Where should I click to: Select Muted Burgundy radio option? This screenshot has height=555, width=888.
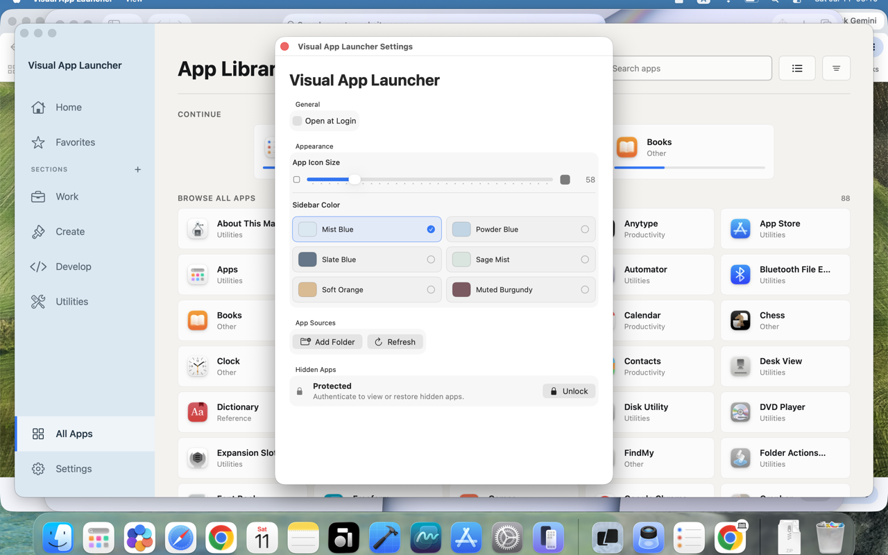(585, 290)
